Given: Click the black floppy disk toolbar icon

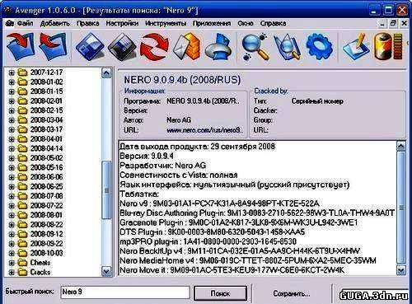Looking at the screenshot, I should [x=122, y=47].
